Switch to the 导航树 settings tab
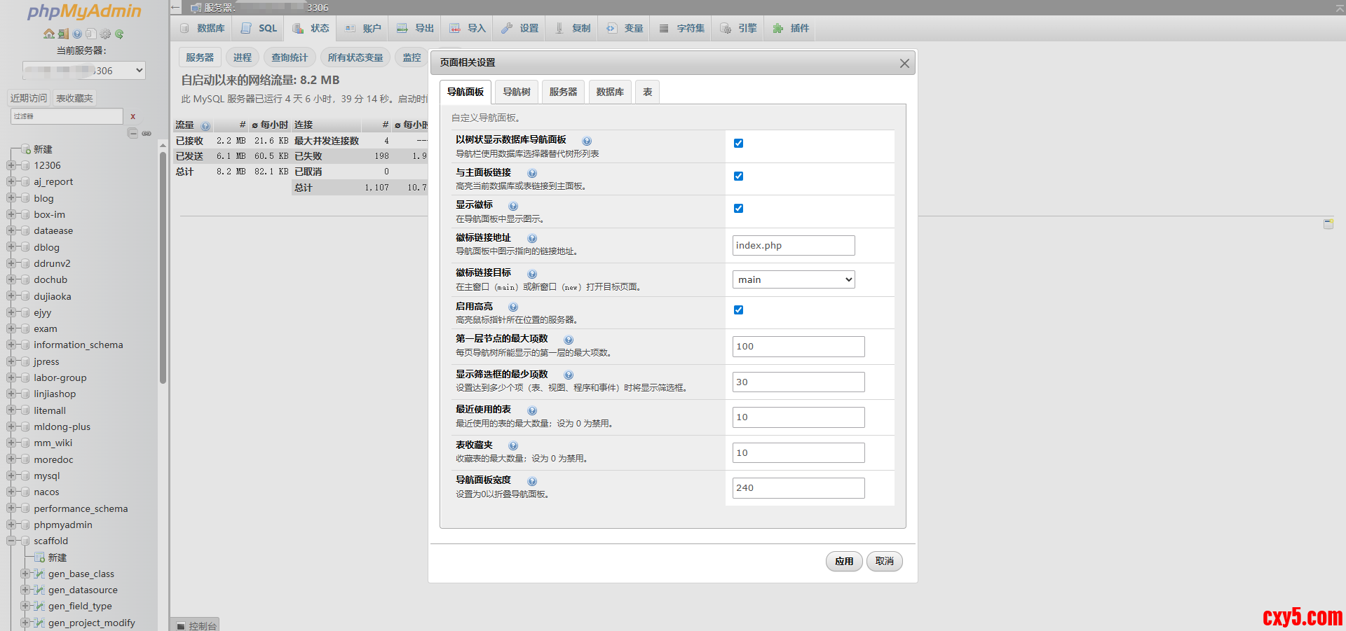 [516, 92]
